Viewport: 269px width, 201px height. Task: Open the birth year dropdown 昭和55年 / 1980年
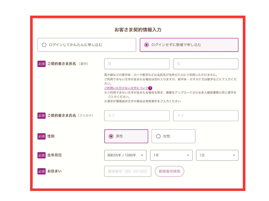point(125,155)
